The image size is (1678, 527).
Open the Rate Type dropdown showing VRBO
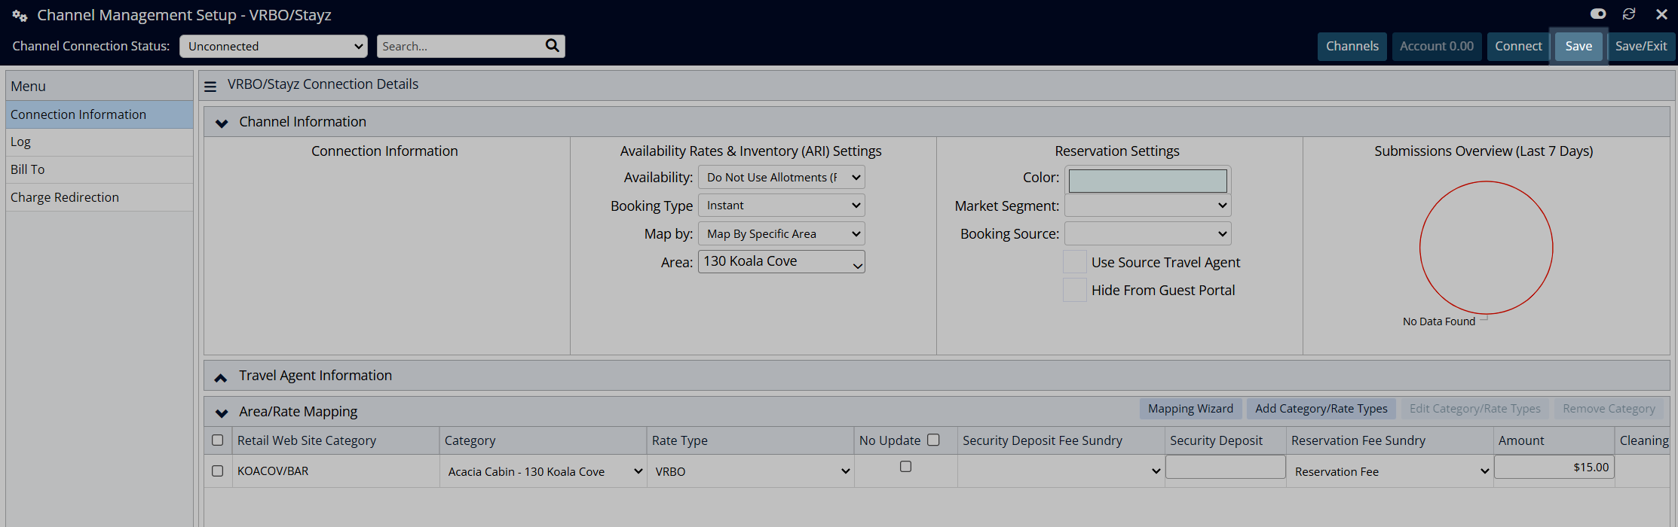click(x=751, y=471)
